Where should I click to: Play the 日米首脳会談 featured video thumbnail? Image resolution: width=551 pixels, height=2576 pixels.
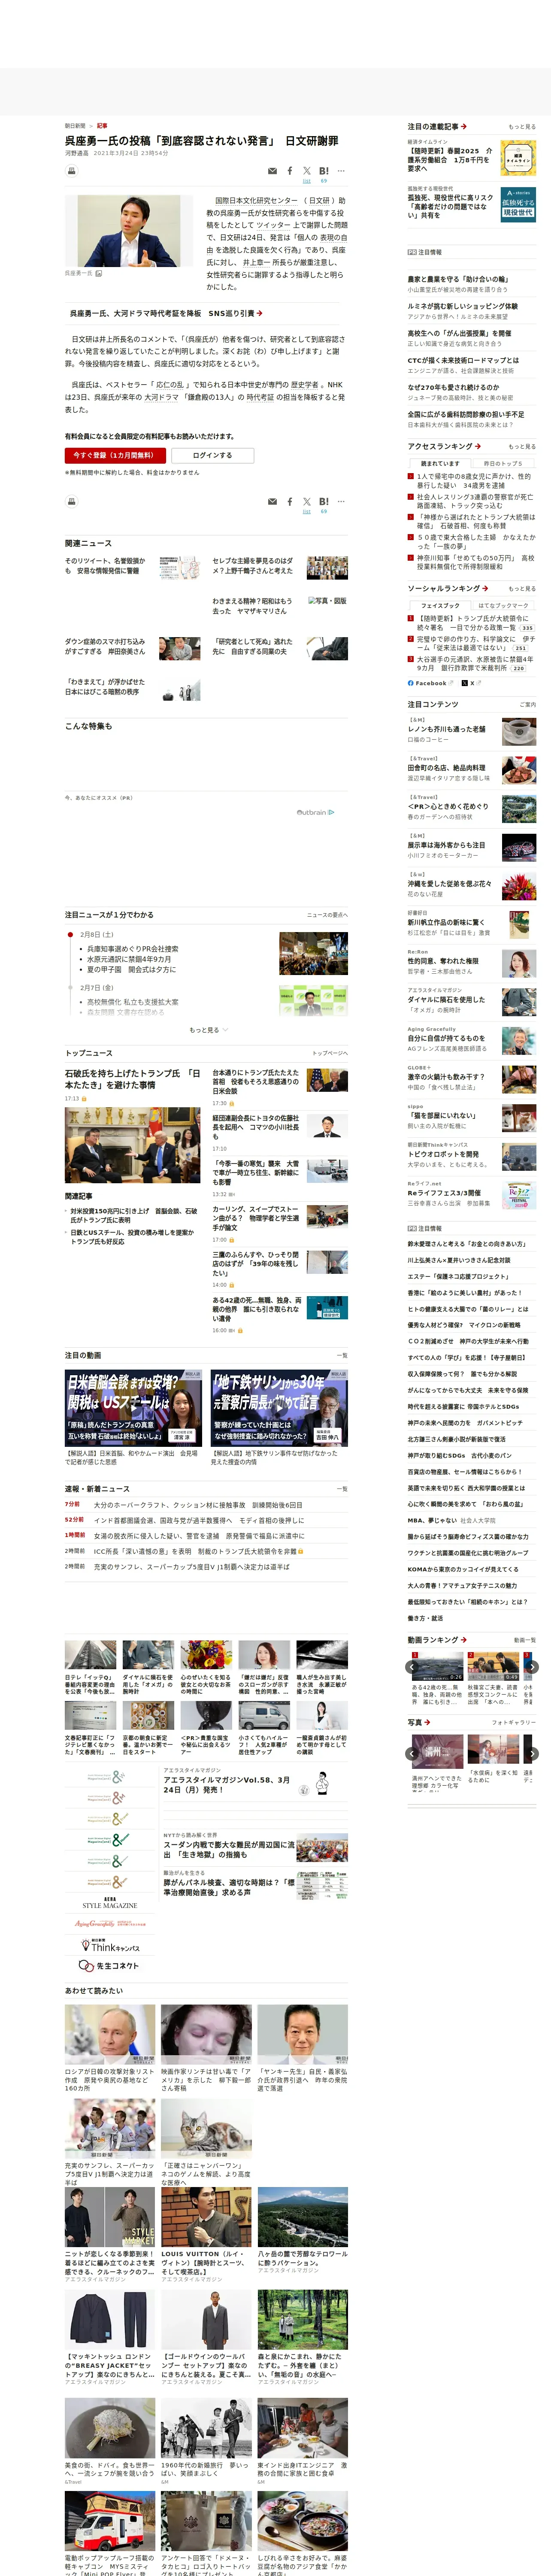click(x=132, y=1408)
